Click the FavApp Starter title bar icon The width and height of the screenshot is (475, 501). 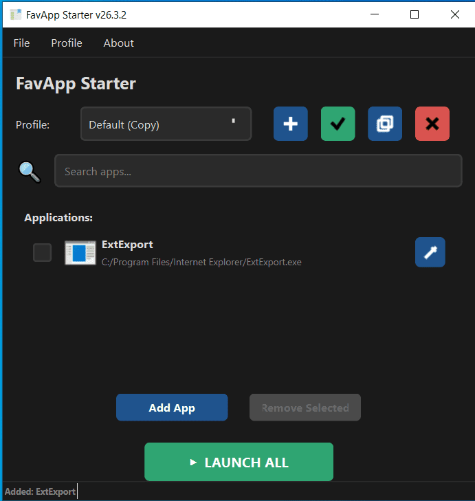coord(15,14)
